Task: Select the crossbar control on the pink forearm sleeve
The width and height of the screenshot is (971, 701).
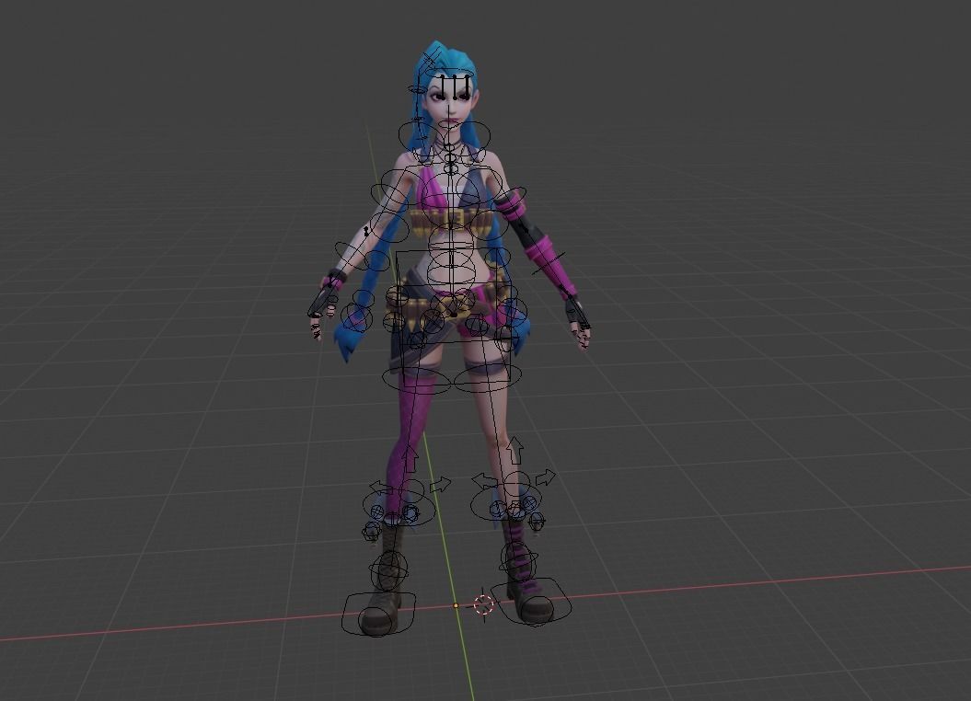Action: click(x=549, y=262)
